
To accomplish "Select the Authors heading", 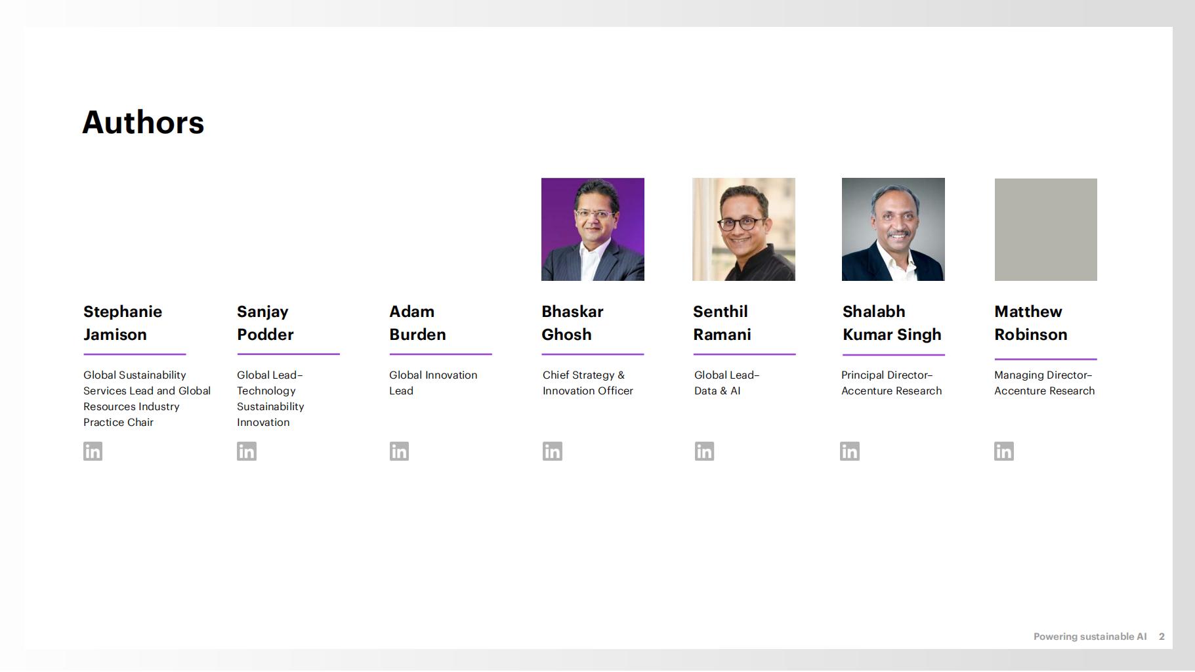I will 143,122.
